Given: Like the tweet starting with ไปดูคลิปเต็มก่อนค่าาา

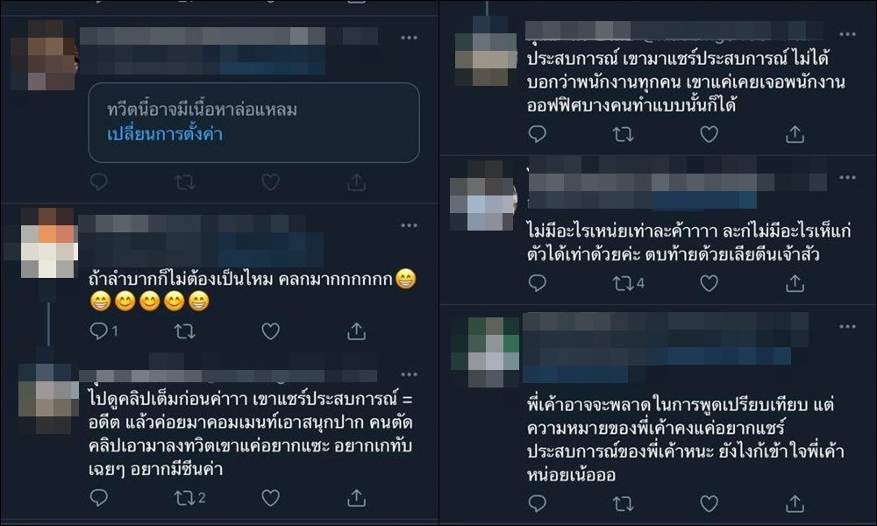Looking at the screenshot, I should (x=271, y=497).
